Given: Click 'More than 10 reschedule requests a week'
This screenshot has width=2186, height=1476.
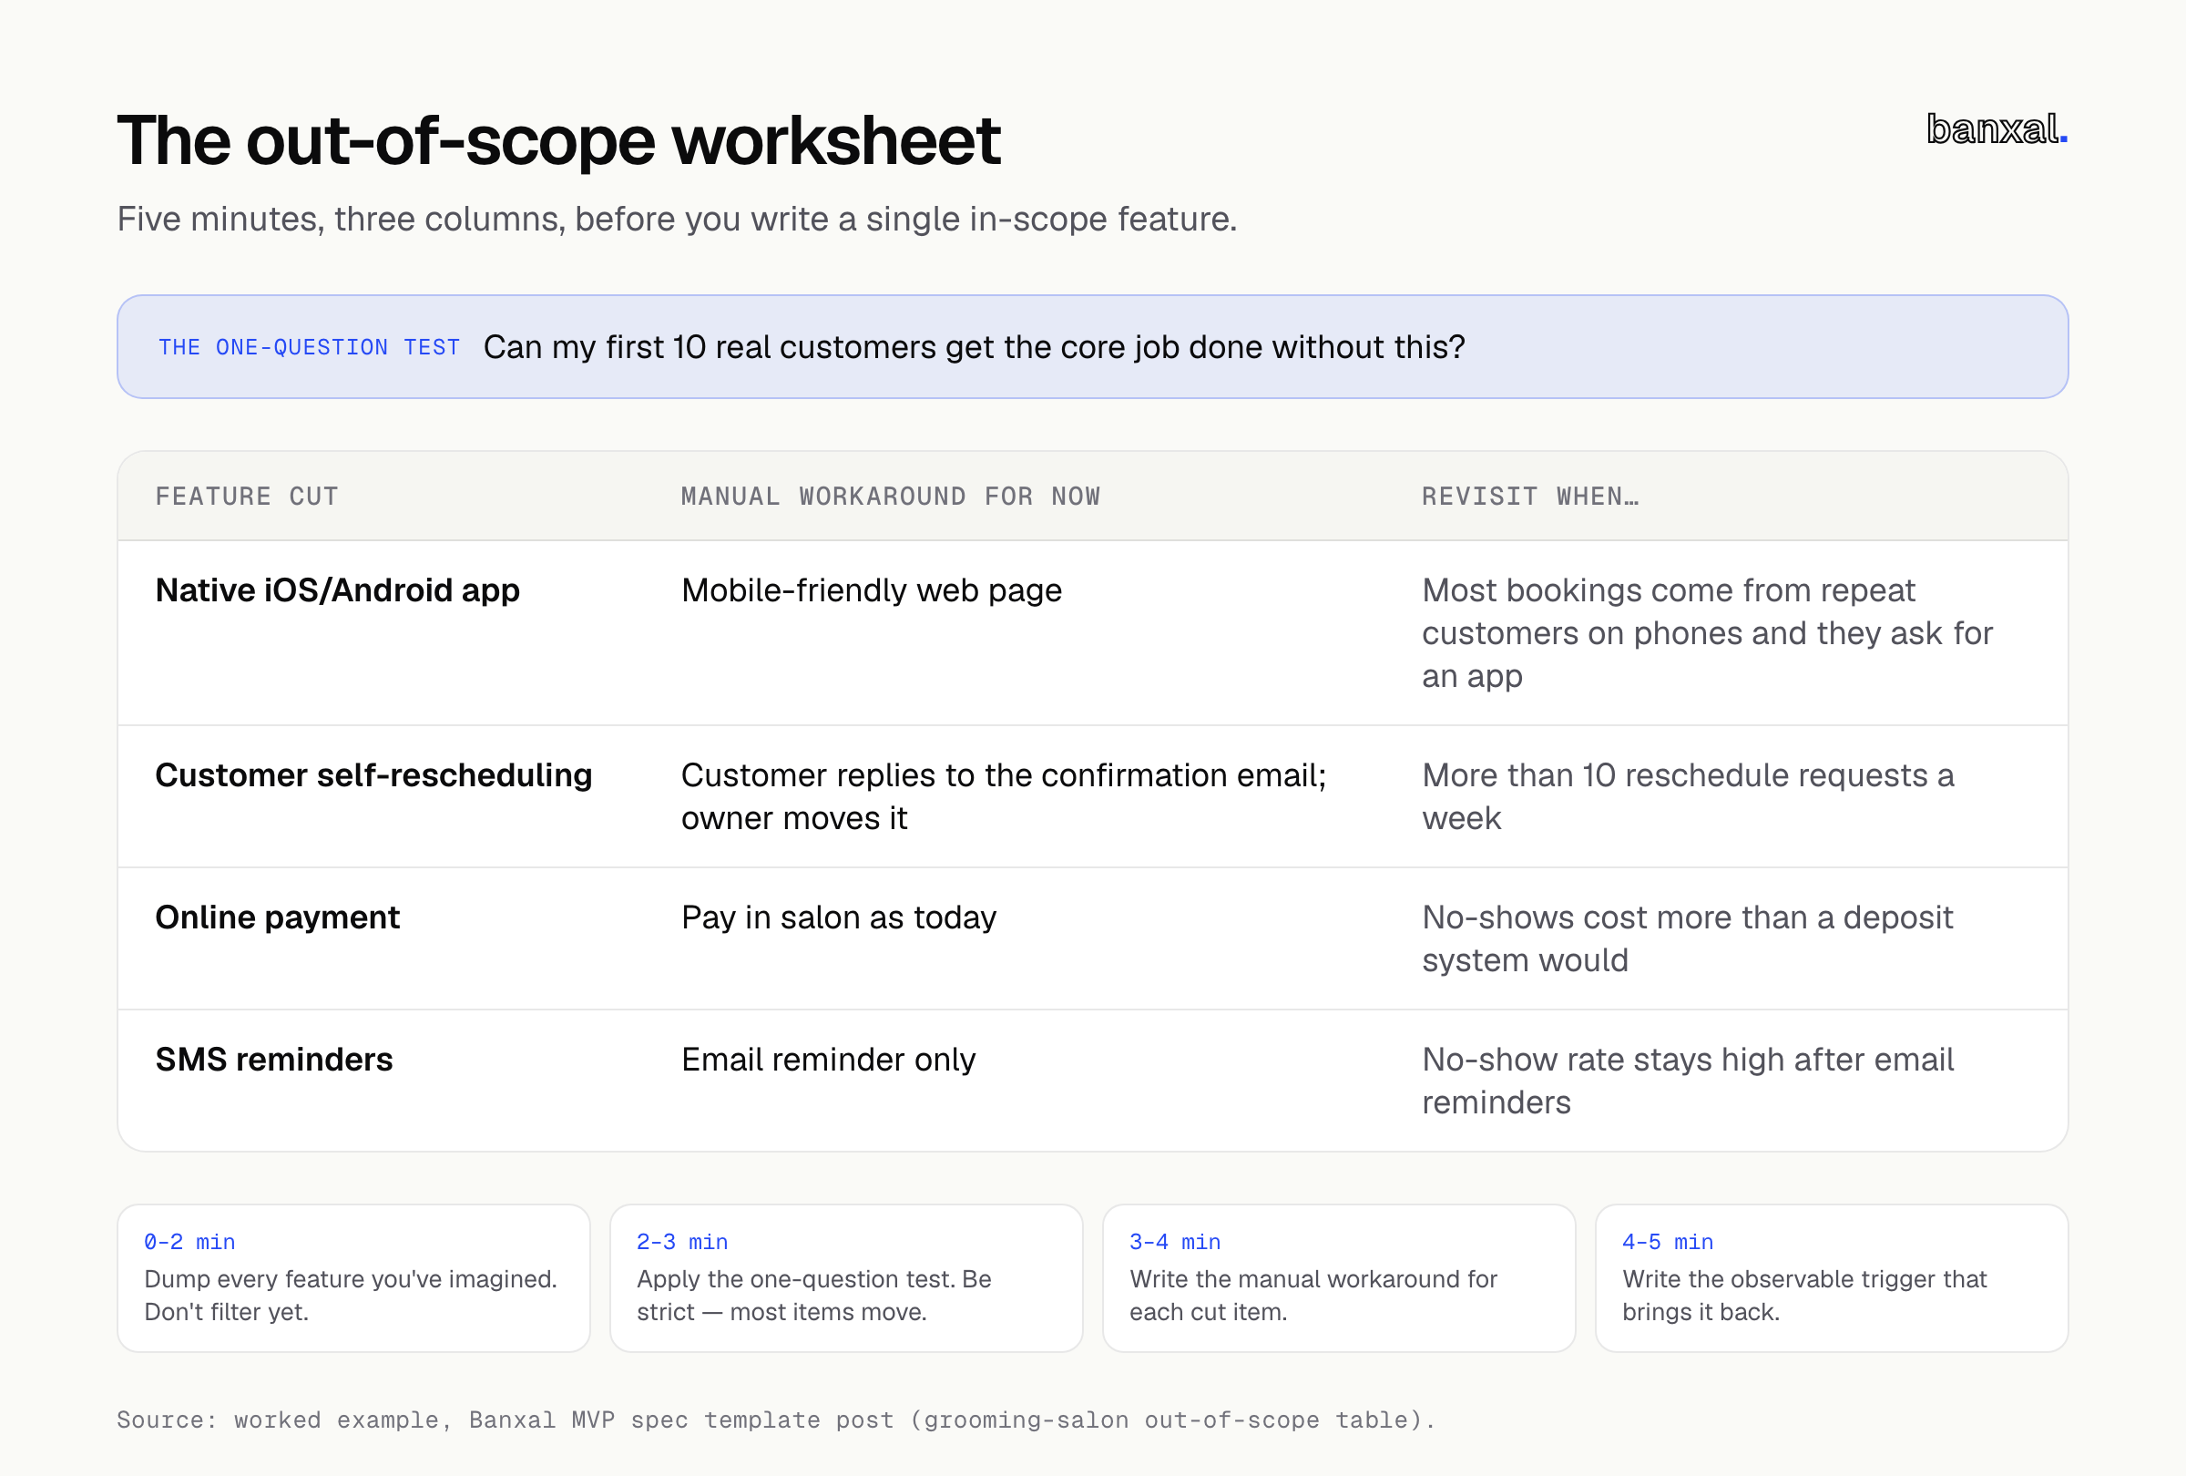Looking at the screenshot, I should coord(1688,797).
